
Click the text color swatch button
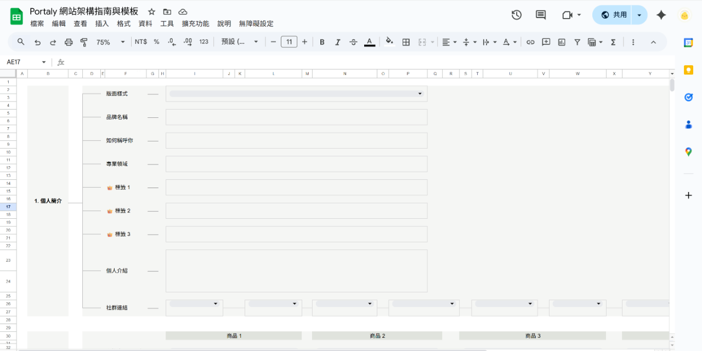coord(370,42)
